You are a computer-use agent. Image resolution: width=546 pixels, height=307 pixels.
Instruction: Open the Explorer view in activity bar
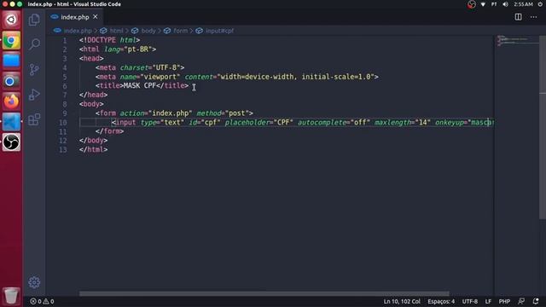click(34, 20)
